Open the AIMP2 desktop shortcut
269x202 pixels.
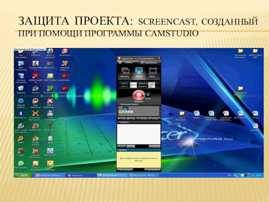21,140
